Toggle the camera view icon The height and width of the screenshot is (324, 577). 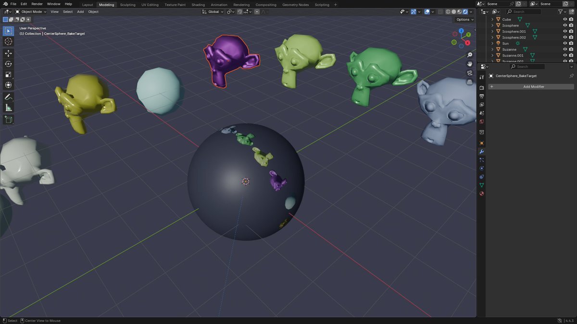(470, 73)
